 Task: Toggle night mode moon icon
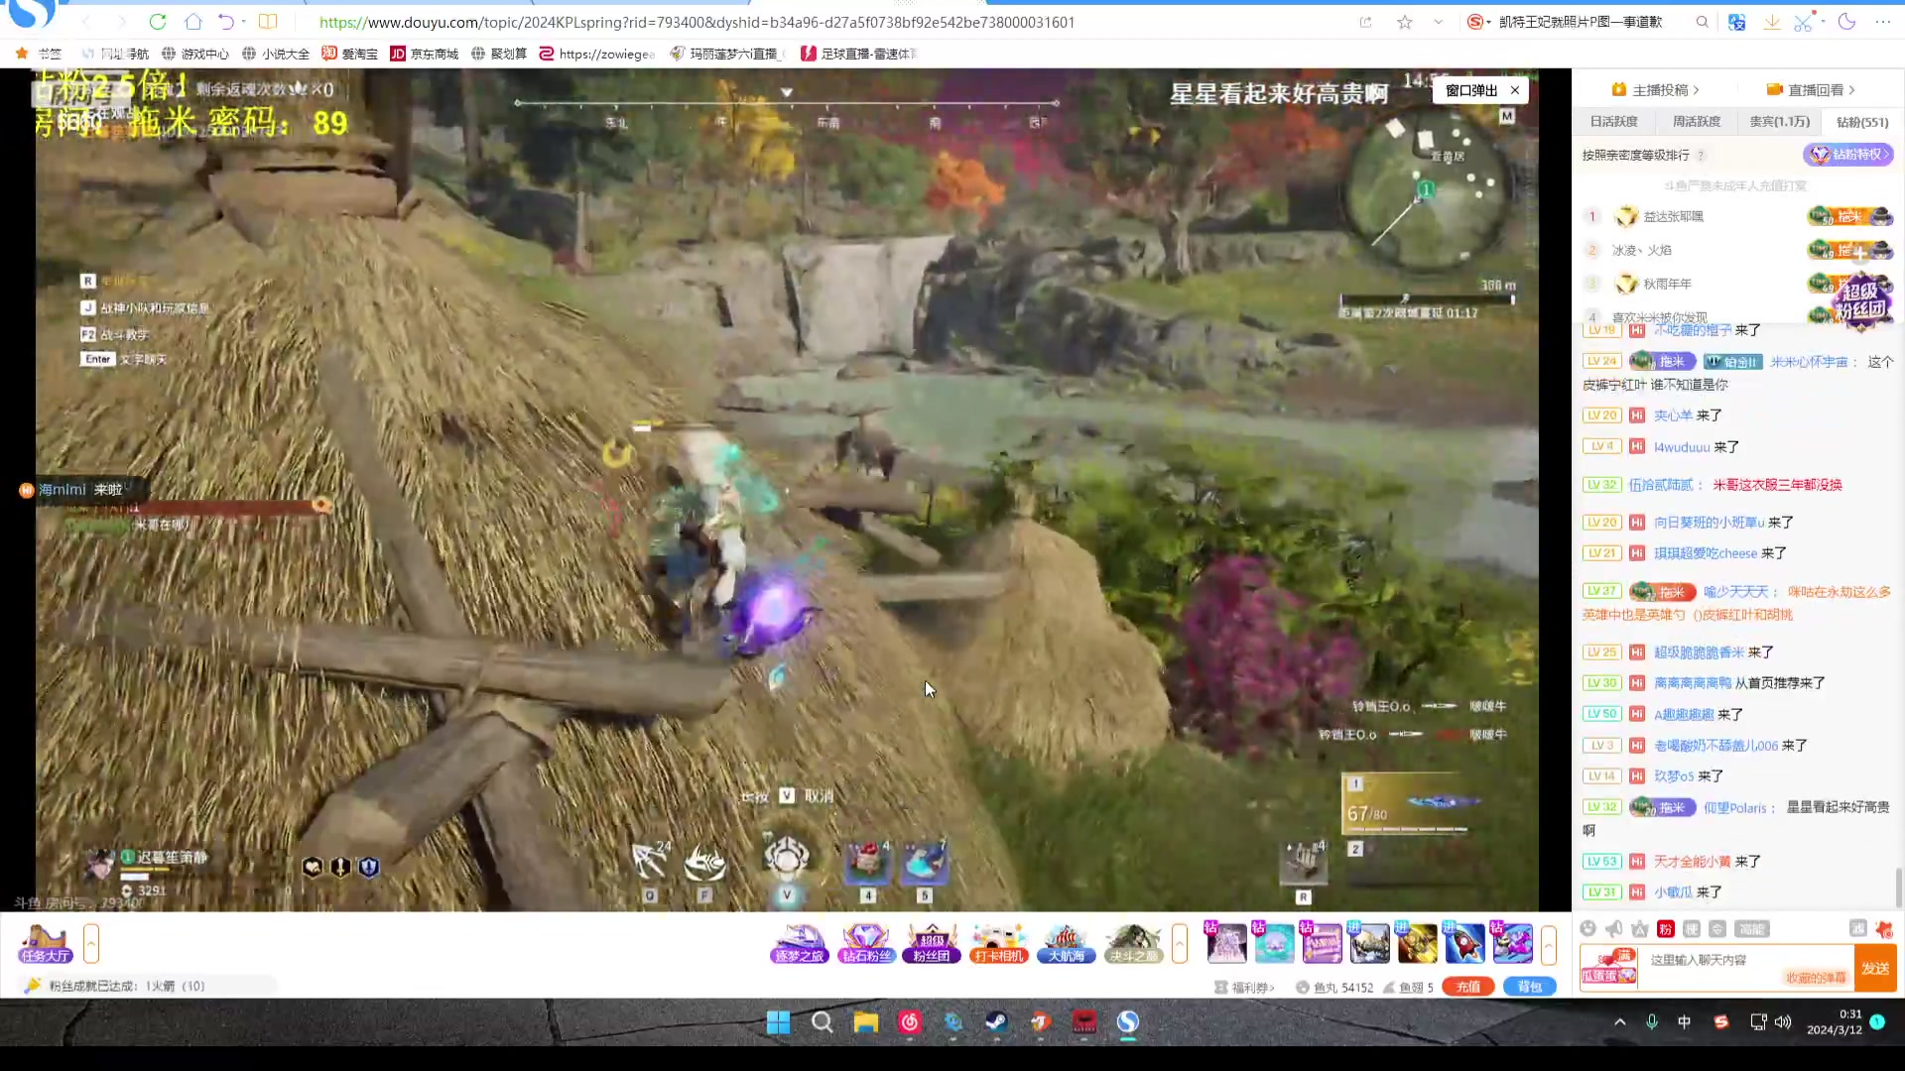click(1846, 22)
